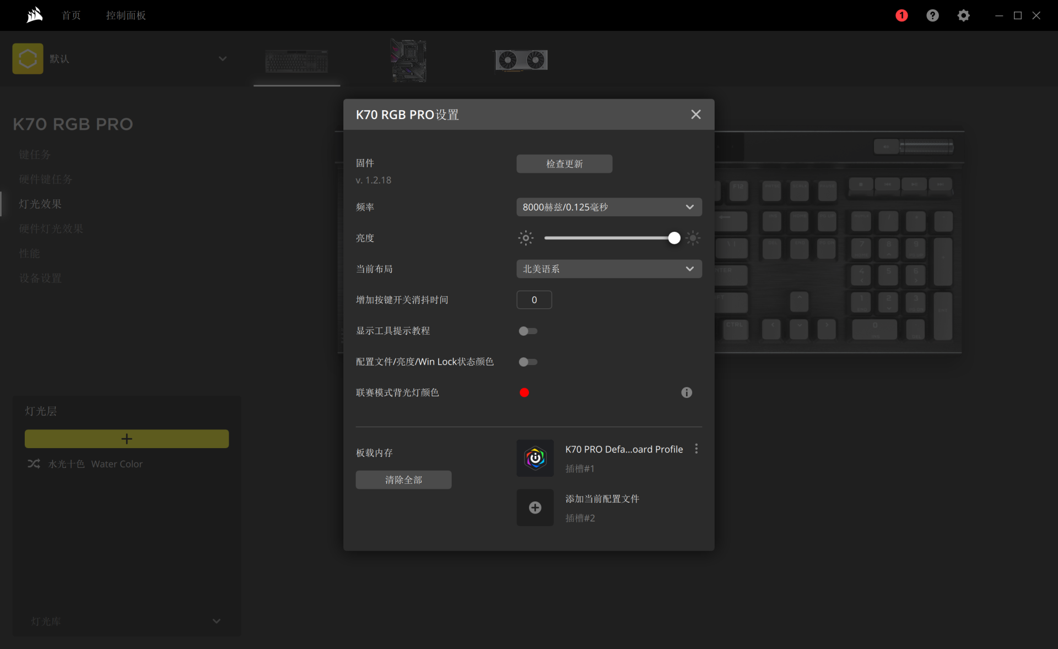Open iCUE settings gear
Image resolution: width=1058 pixels, height=649 pixels.
pos(963,15)
